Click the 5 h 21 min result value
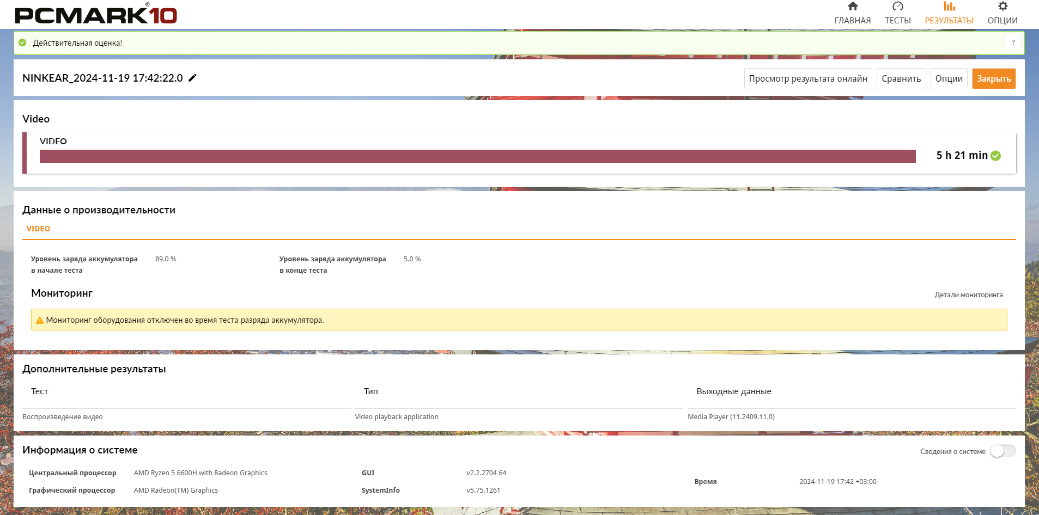The height and width of the screenshot is (515, 1039). click(962, 156)
